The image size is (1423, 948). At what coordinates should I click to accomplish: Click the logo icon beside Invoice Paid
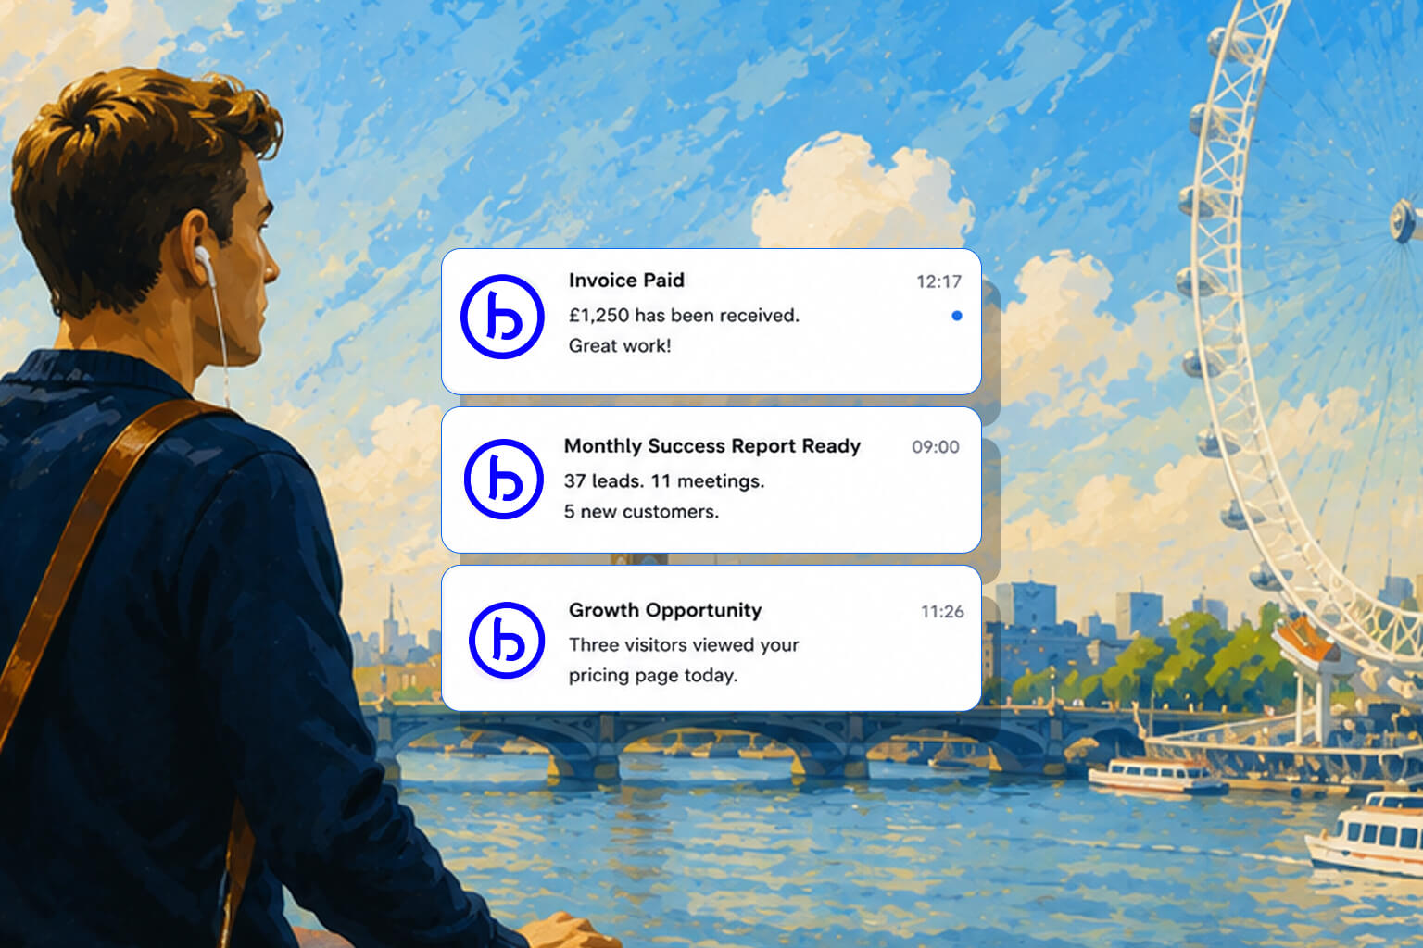click(502, 317)
